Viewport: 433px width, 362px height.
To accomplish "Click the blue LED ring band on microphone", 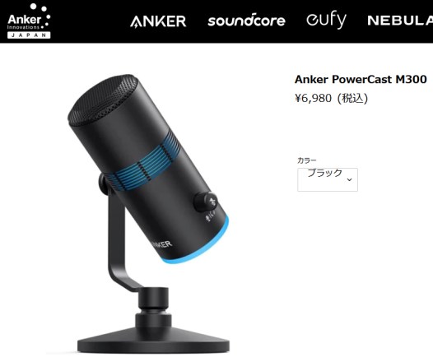I will (x=144, y=162).
